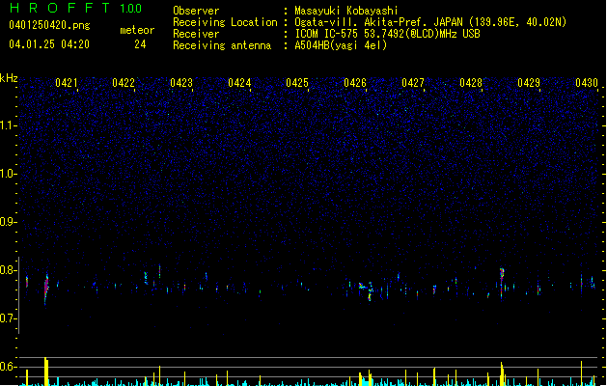
Task: Click the Receiving antenna label
Action: point(222,45)
